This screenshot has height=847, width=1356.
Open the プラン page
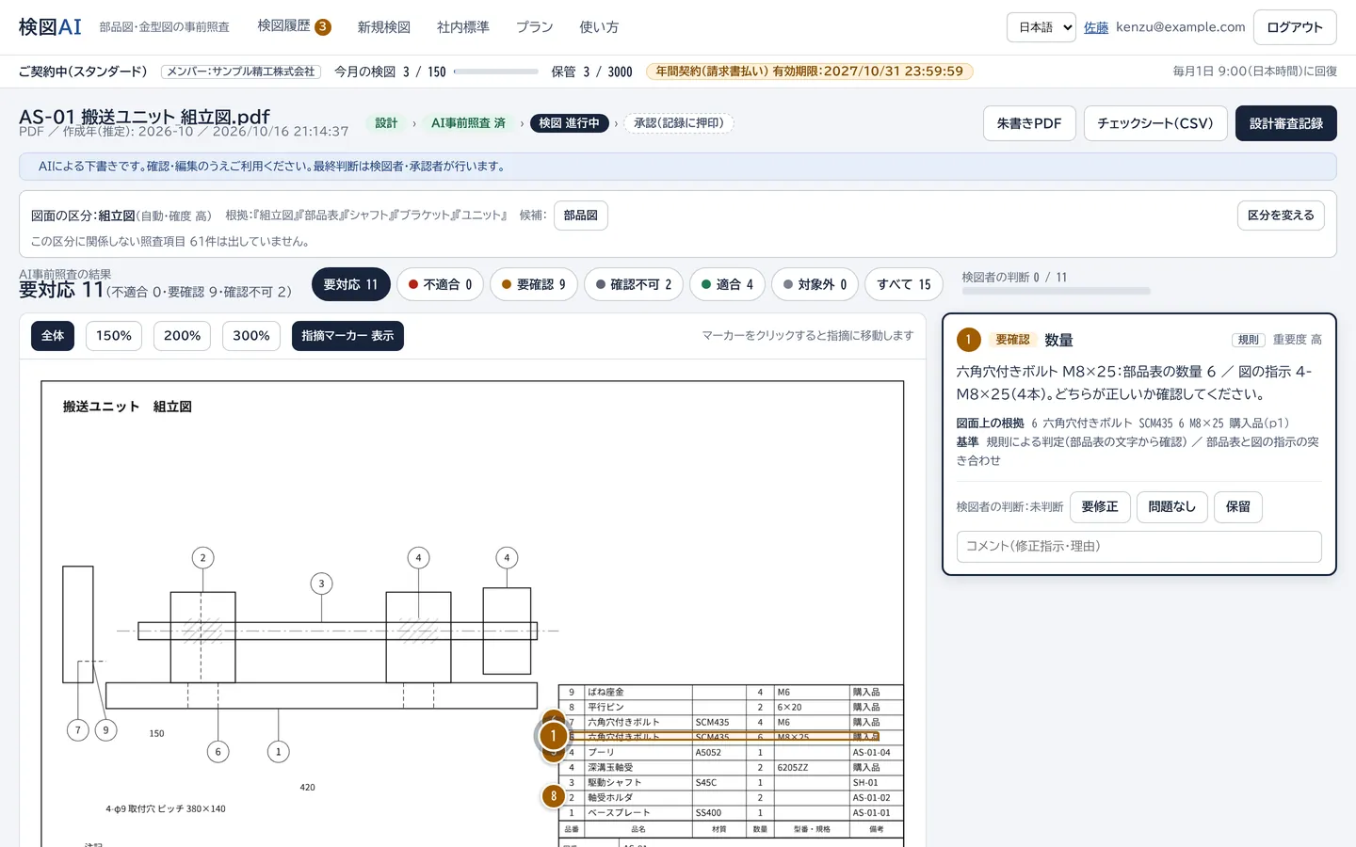(x=534, y=27)
